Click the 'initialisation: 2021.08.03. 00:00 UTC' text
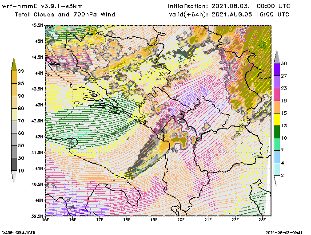The height and width of the screenshot is (235, 311). click(229, 6)
